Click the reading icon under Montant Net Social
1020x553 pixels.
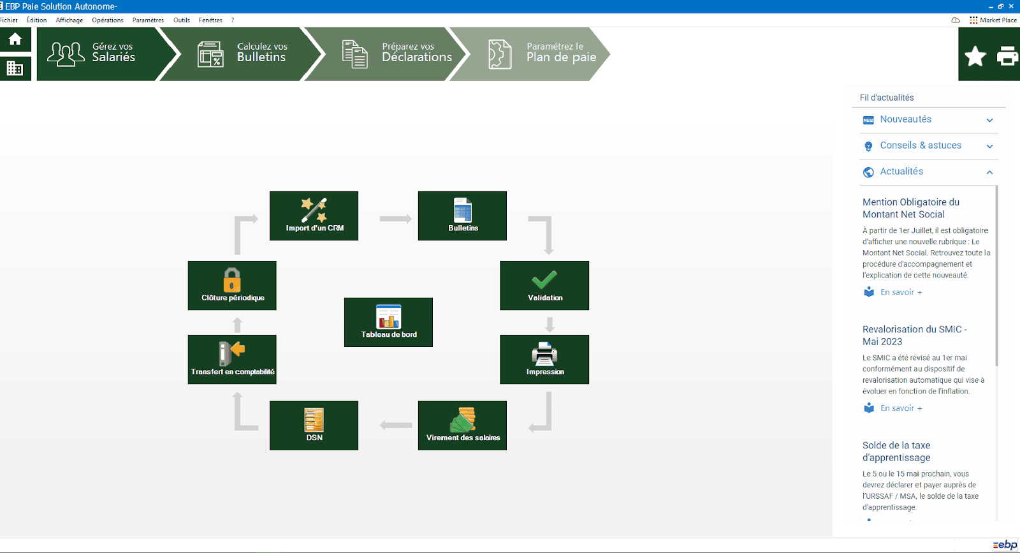pyautogui.click(x=869, y=291)
